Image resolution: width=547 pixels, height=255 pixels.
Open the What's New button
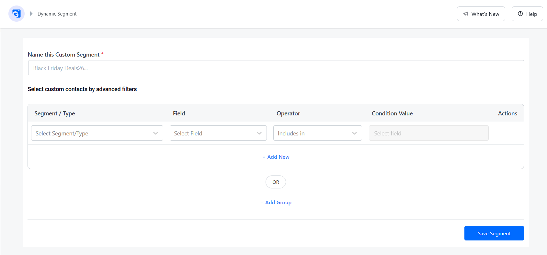(481, 14)
